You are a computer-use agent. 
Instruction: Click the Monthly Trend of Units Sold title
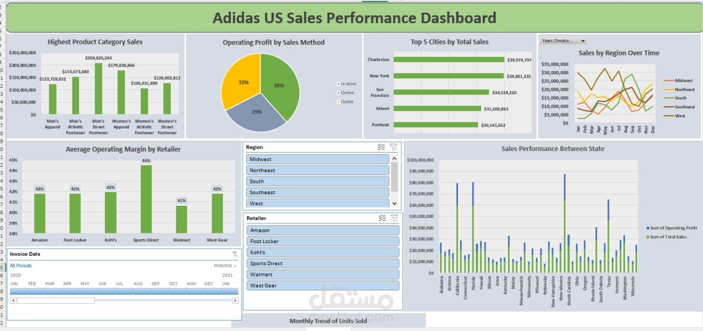(x=328, y=321)
